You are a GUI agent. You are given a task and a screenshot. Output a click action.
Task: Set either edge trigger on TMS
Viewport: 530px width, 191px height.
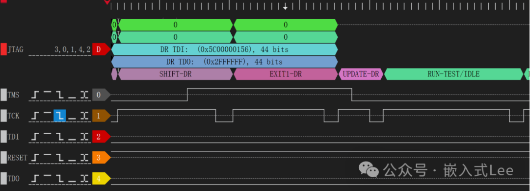84,95
